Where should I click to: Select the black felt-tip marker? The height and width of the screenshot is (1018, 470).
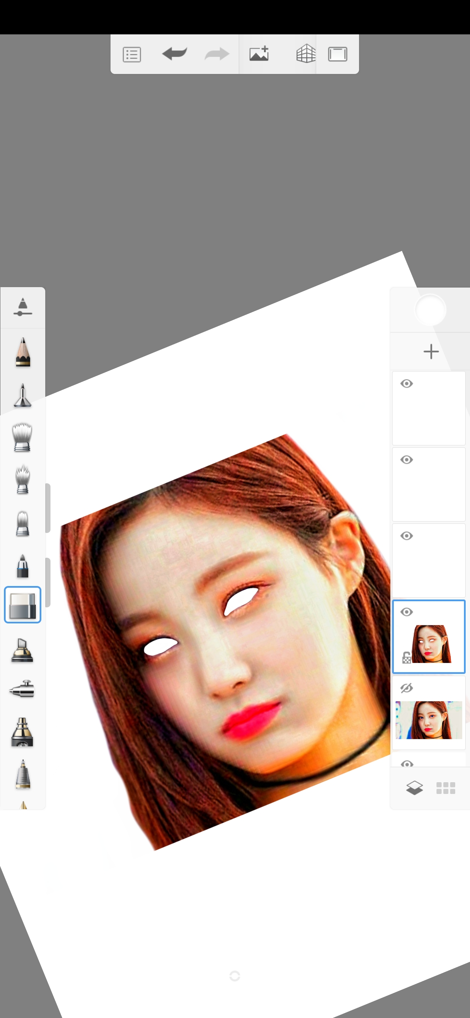23,732
